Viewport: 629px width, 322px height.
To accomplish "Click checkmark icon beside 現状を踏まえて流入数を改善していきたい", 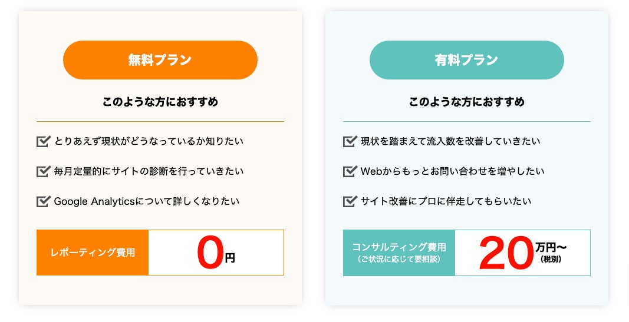I will point(350,141).
